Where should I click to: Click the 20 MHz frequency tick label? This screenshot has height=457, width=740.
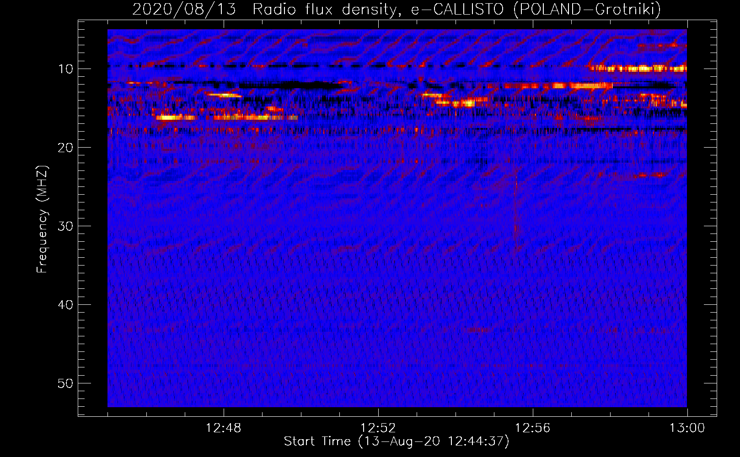point(65,148)
